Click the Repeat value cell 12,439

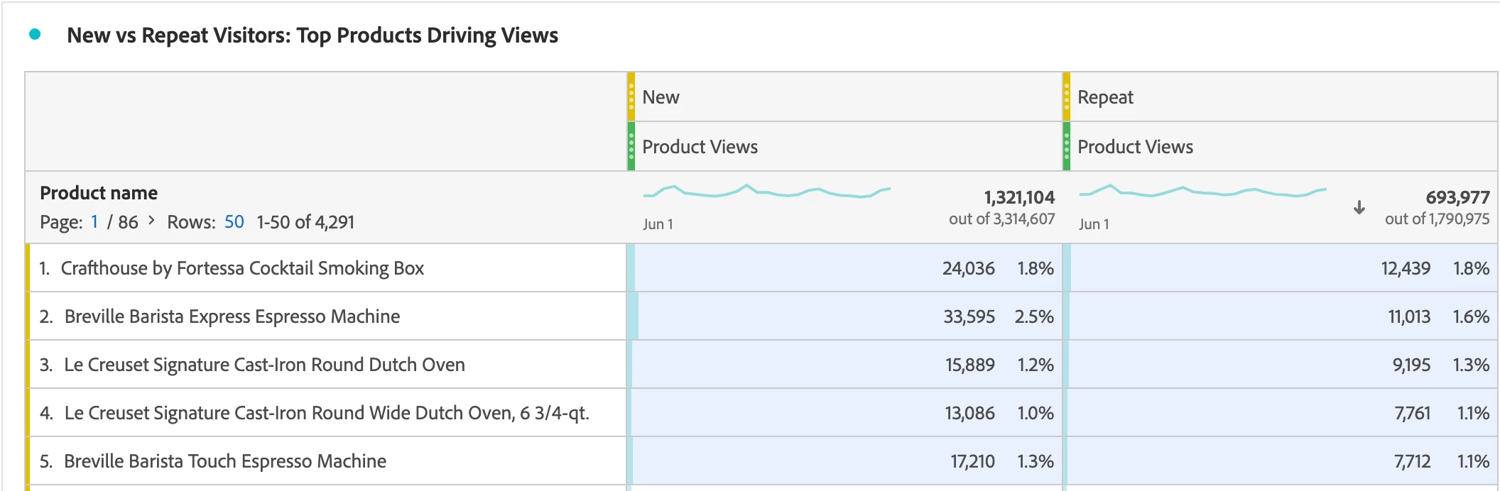click(1280, 267)
